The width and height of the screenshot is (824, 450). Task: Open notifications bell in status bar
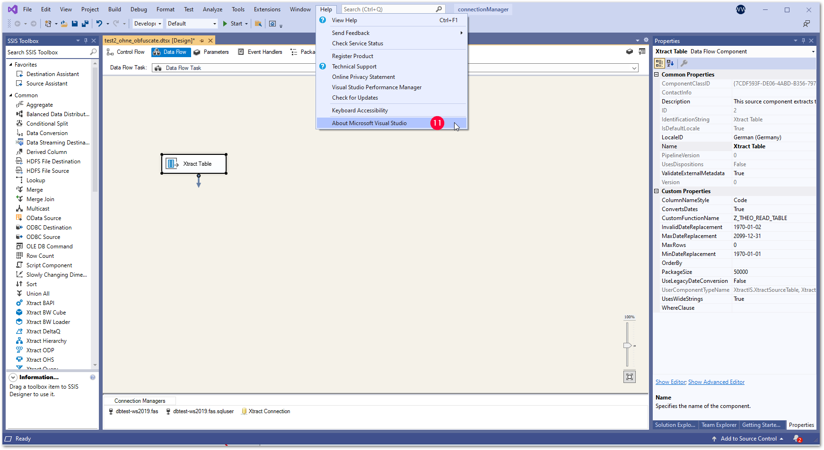click(x=797, y=439)
